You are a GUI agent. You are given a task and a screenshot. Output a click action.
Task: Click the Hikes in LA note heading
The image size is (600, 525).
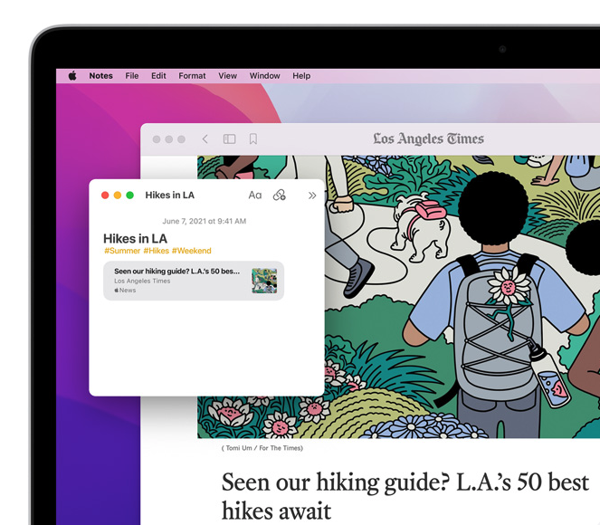point(135,238)
